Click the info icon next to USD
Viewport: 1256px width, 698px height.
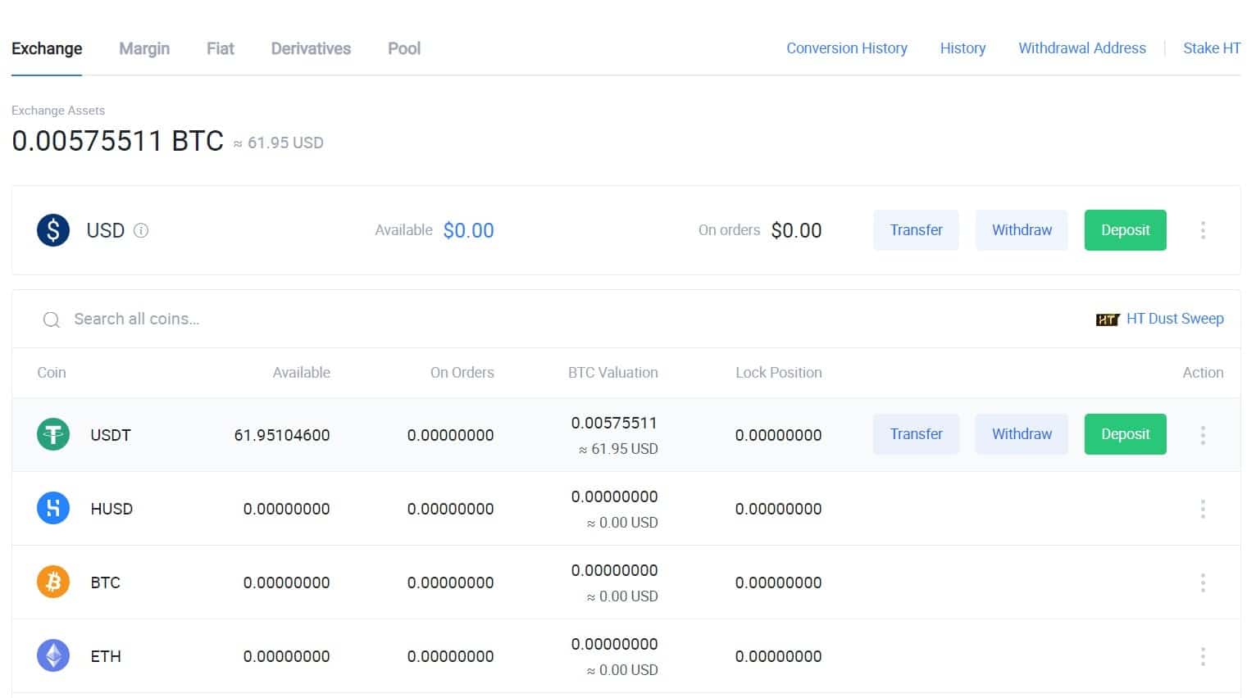[141, 230]
